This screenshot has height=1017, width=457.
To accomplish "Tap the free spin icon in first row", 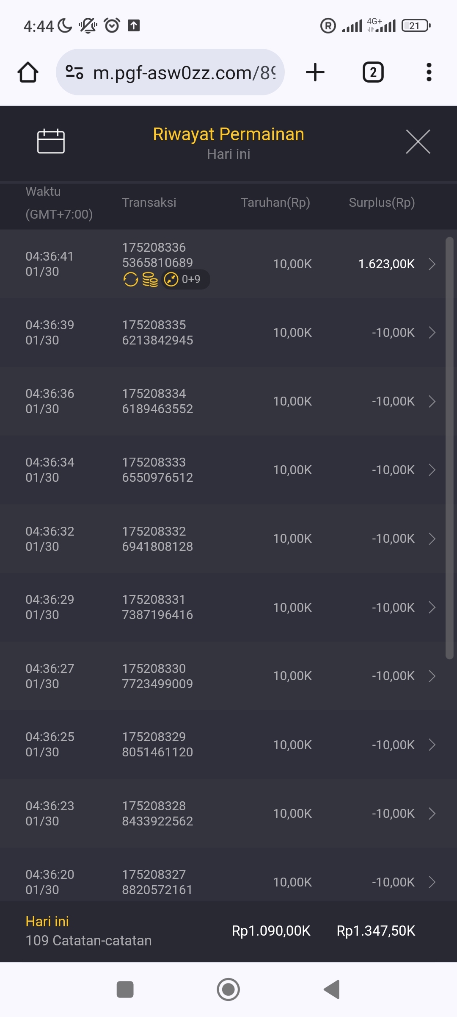I will tap(131, 280).
